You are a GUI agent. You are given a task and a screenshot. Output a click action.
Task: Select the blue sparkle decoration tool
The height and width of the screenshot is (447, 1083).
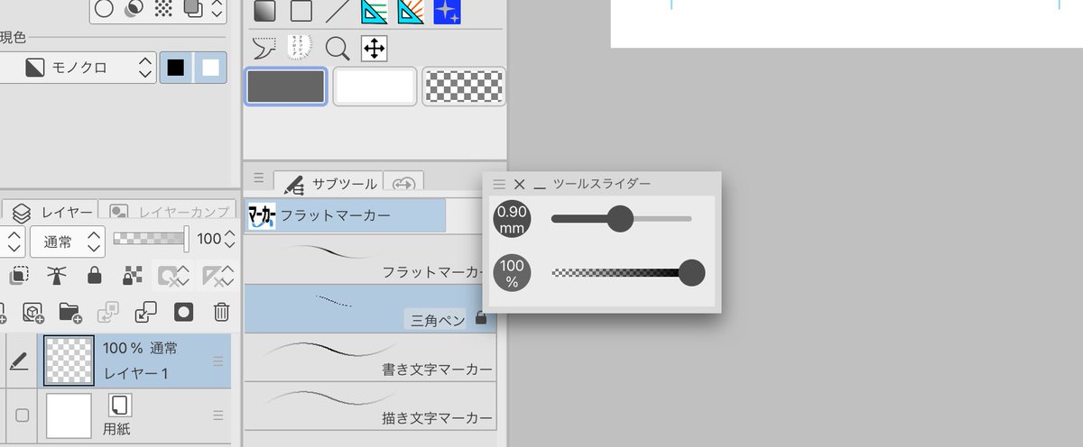446,12
